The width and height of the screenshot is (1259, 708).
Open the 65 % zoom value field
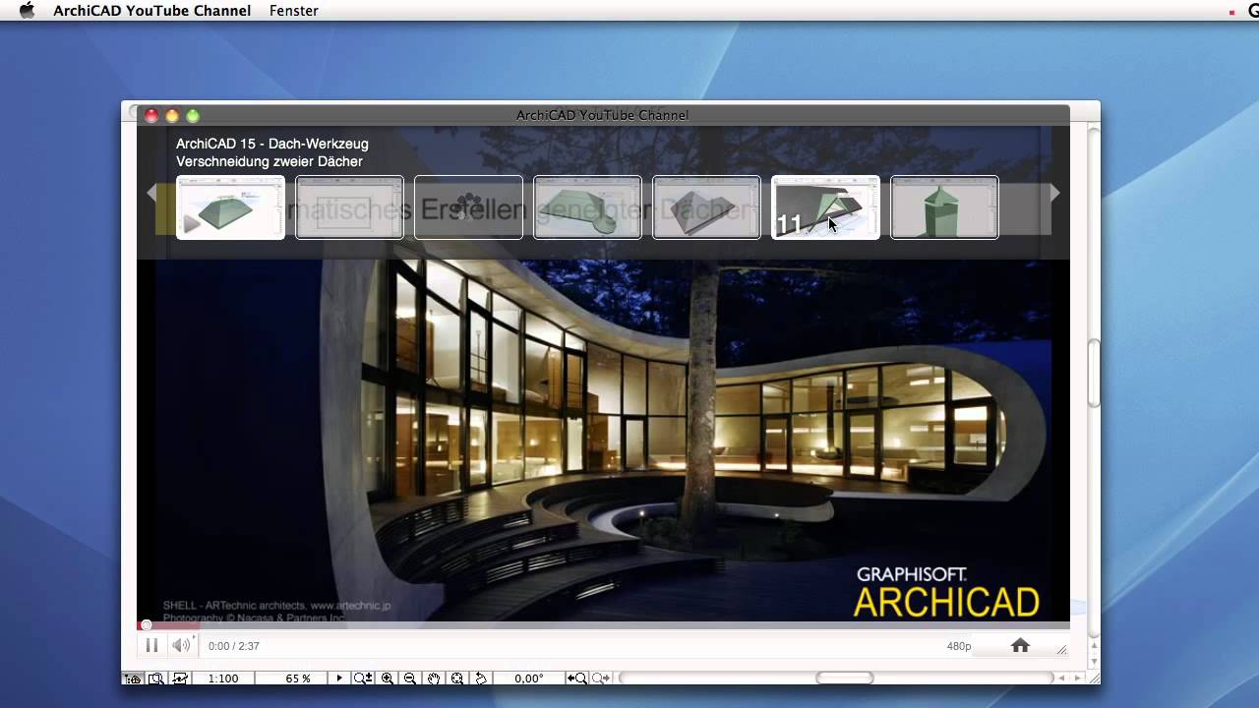[x=298, y=678]
